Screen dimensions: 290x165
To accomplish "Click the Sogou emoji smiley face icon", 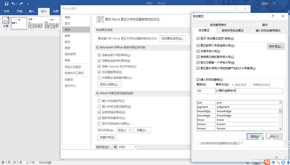I will pyautogui.click(x=283, y=162).
